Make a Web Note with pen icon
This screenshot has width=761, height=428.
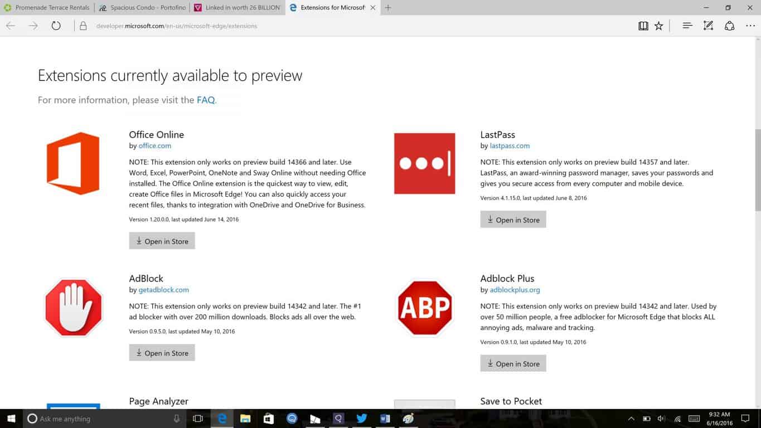pos(708,26)
